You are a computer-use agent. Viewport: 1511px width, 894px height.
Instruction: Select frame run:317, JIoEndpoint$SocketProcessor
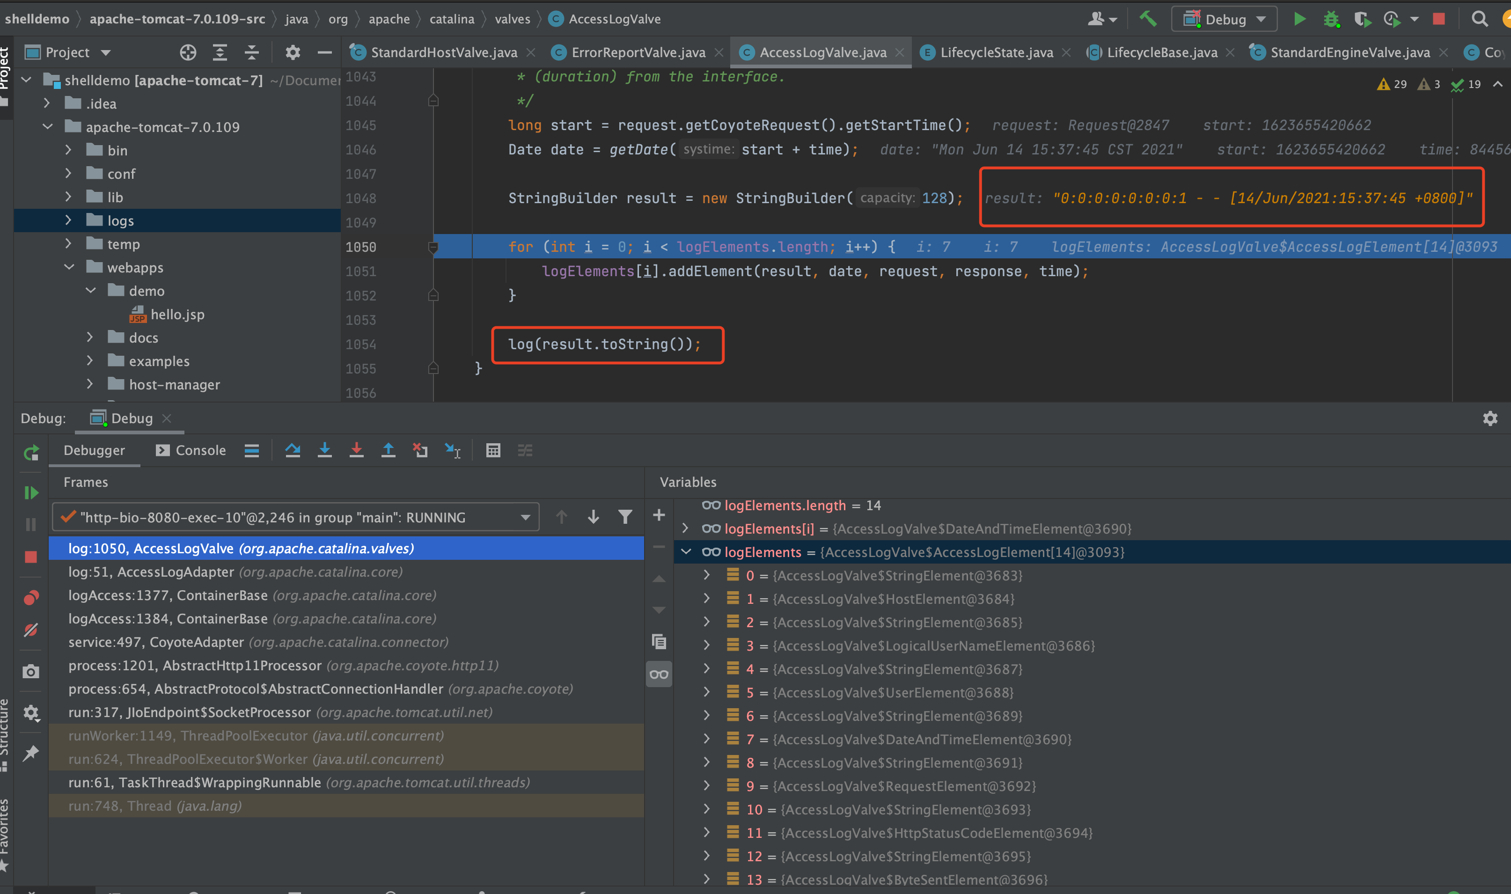tap(346, 712)
